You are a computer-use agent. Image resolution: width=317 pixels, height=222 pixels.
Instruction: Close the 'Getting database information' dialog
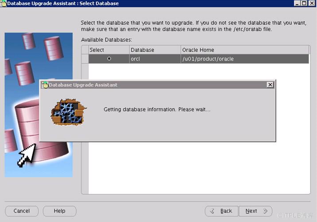[270, 85]
